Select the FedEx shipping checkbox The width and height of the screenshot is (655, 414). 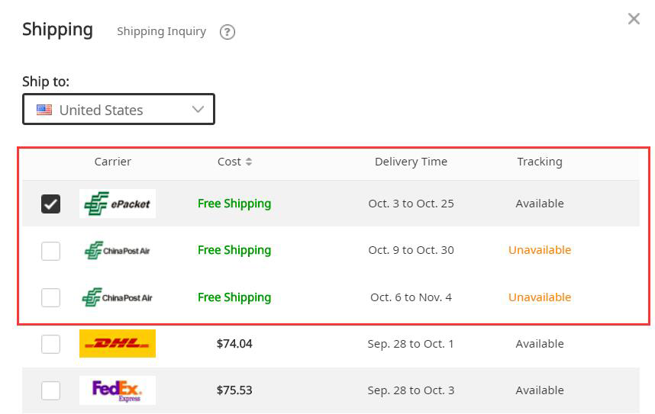[50, 390]
